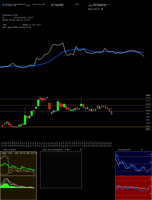Click the 517.5 price axis label
This screenshot has height=200, width=152.
[x=148, y=101]
